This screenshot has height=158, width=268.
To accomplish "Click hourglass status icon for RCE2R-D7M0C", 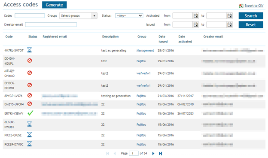I will point(29,144).
